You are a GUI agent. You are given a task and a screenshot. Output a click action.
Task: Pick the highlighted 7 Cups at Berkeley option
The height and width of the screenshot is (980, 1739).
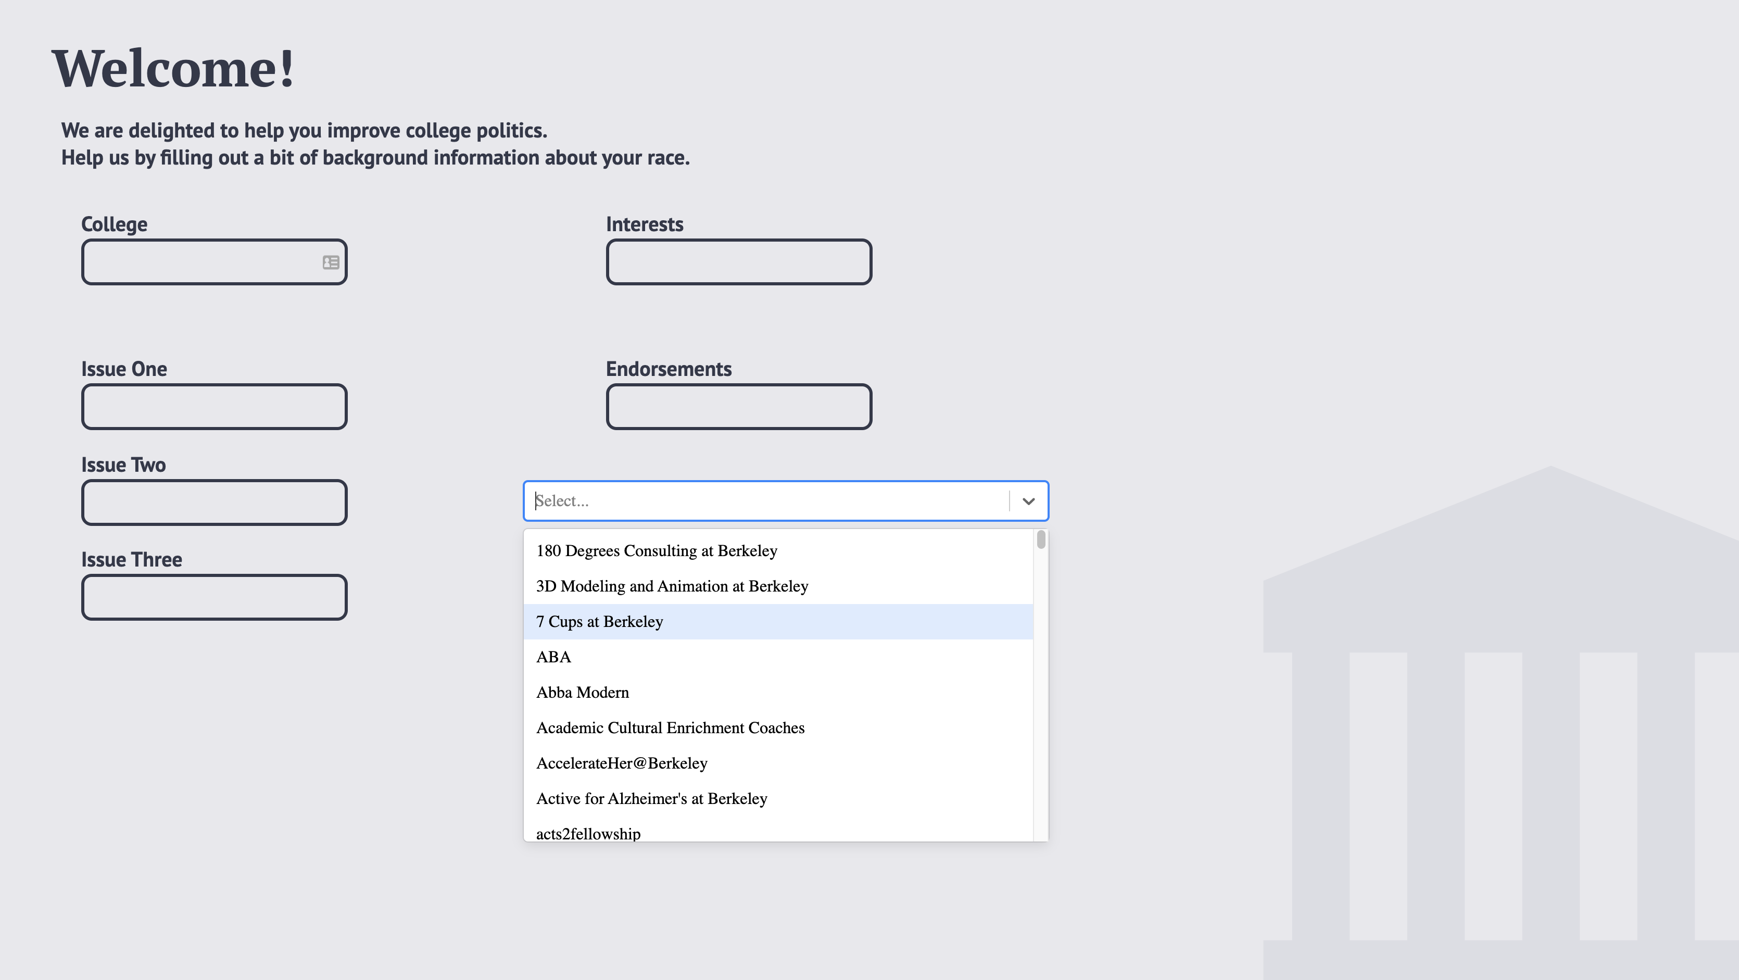[x=599, y=622]
